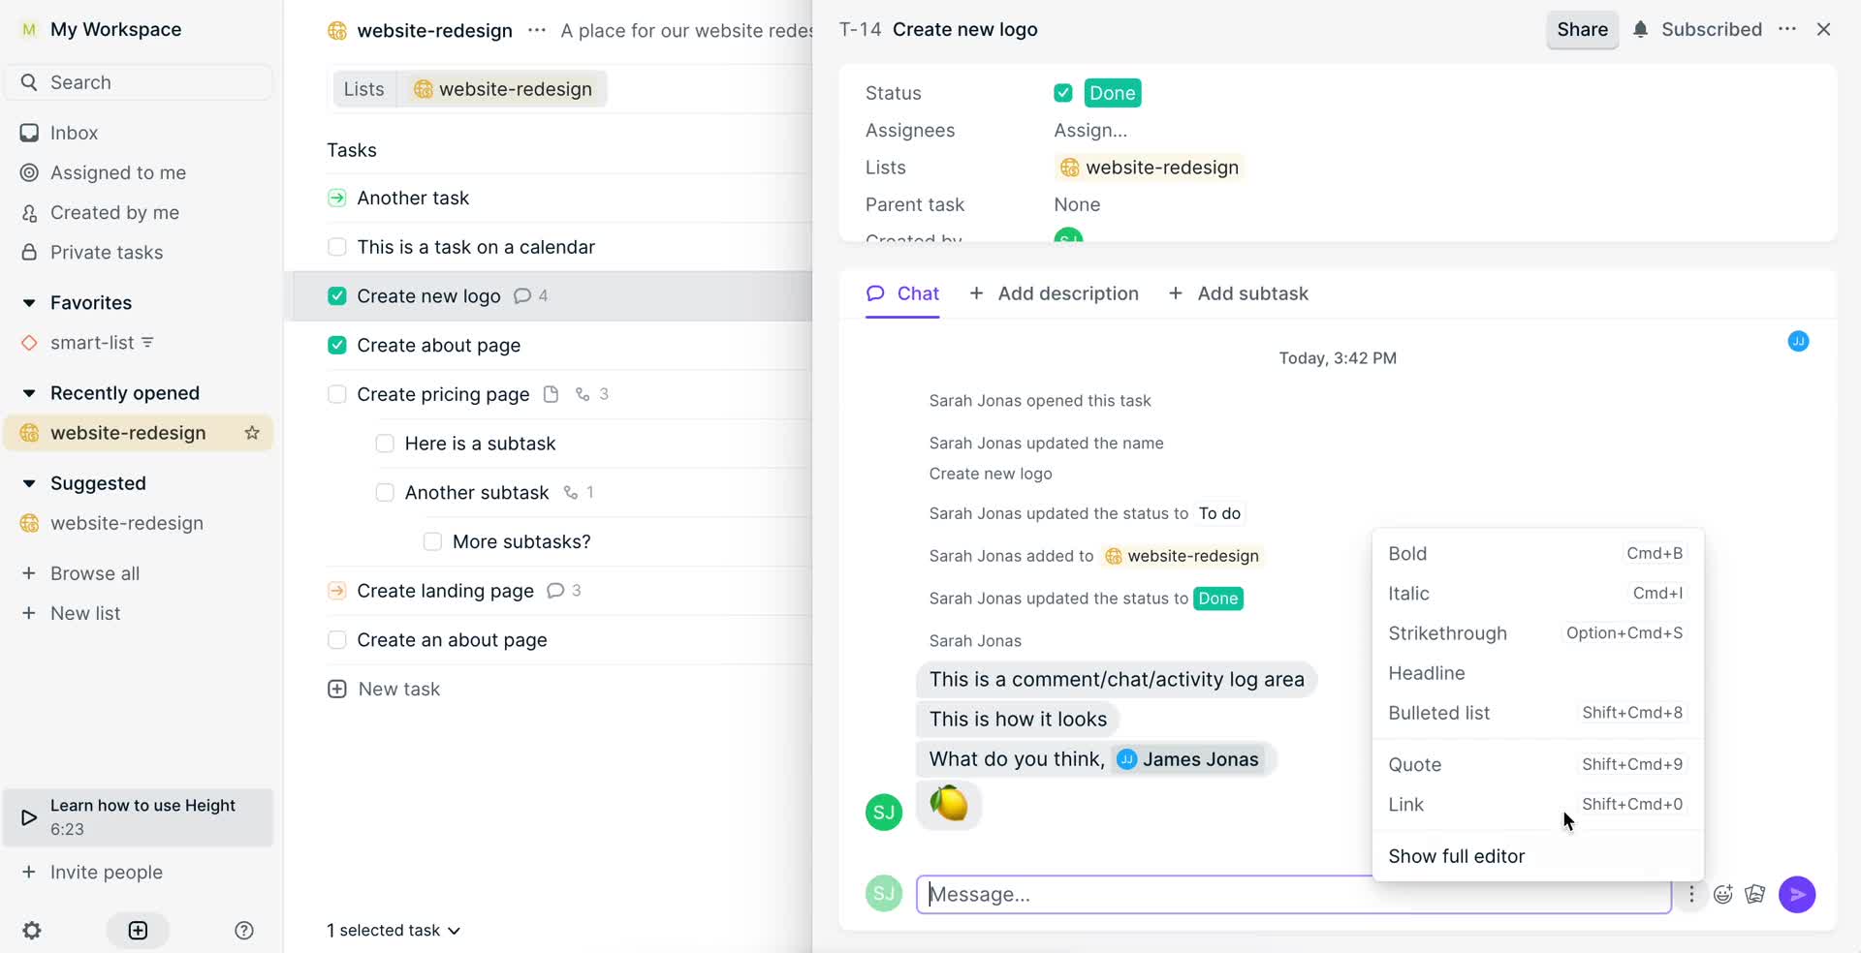Check off Create an about page
1861x953 pixels.
pos(336,640)
